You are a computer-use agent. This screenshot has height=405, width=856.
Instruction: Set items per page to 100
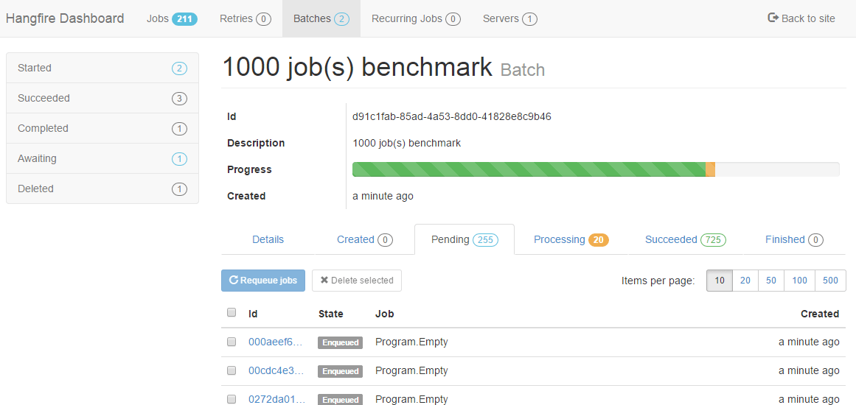click(x=800, y=281)
